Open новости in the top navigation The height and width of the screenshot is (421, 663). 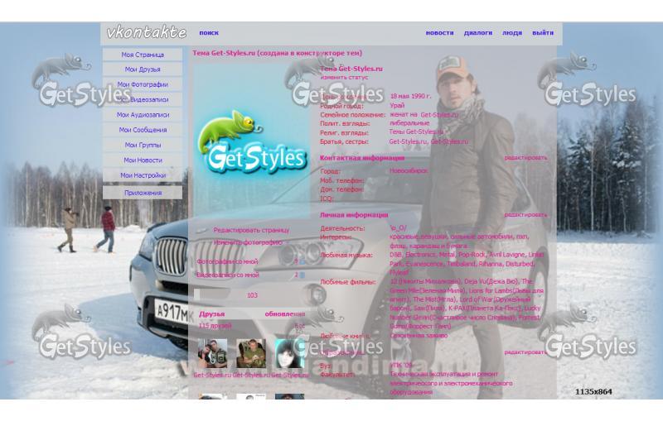pos(440,32)
